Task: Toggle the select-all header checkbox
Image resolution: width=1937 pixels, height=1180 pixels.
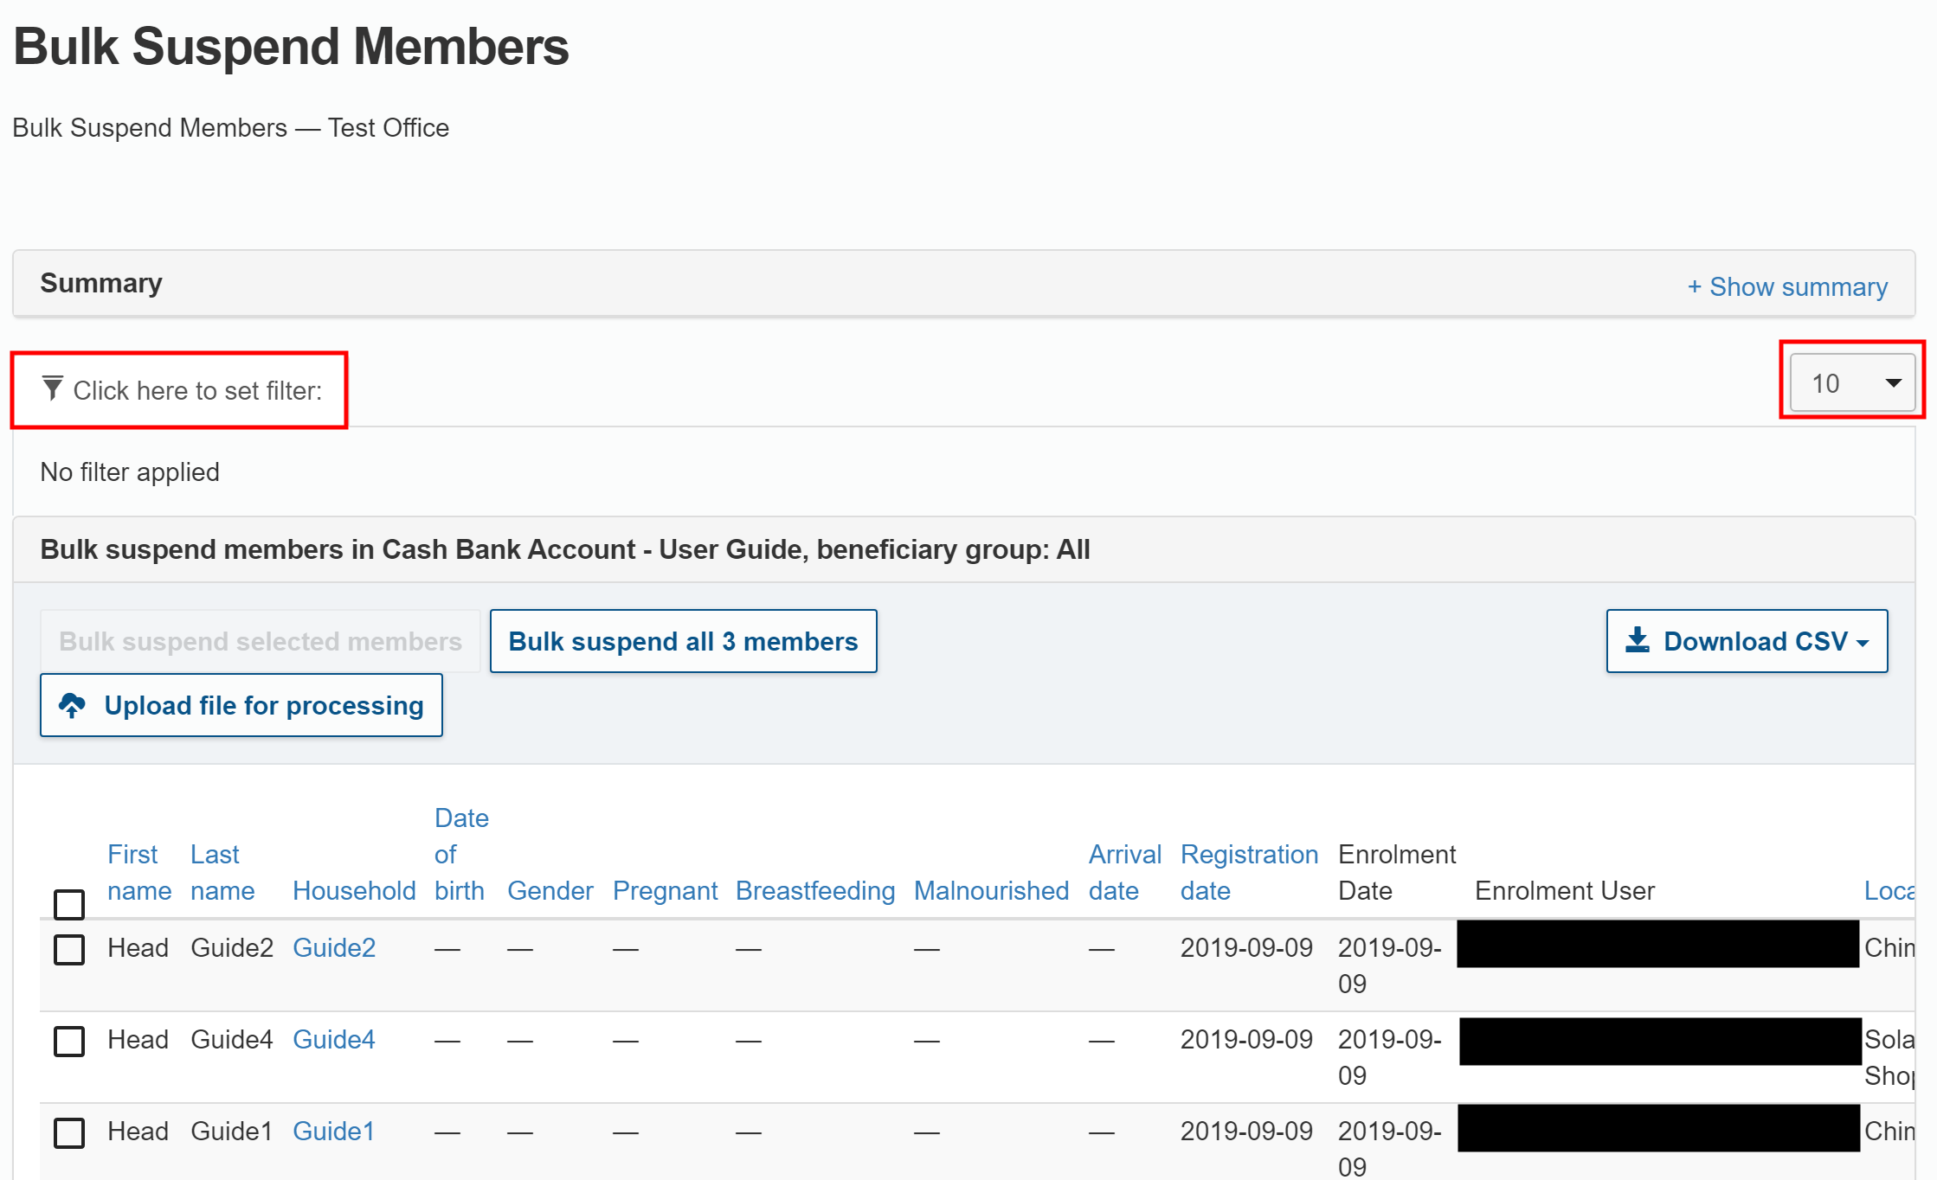Action: coord(69,904)
